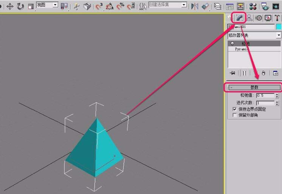Select the Rotate tool

[20, 7]
